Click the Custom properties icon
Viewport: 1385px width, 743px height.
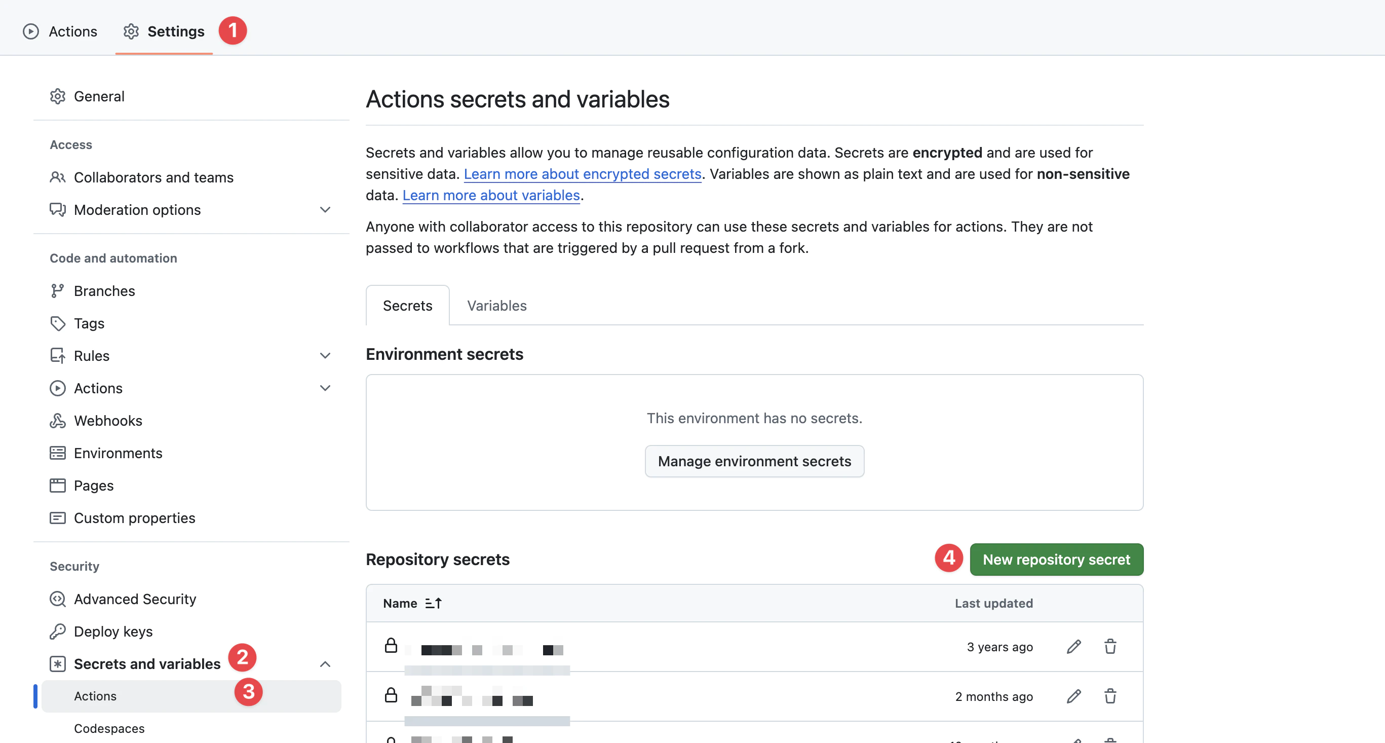point(58,517)
